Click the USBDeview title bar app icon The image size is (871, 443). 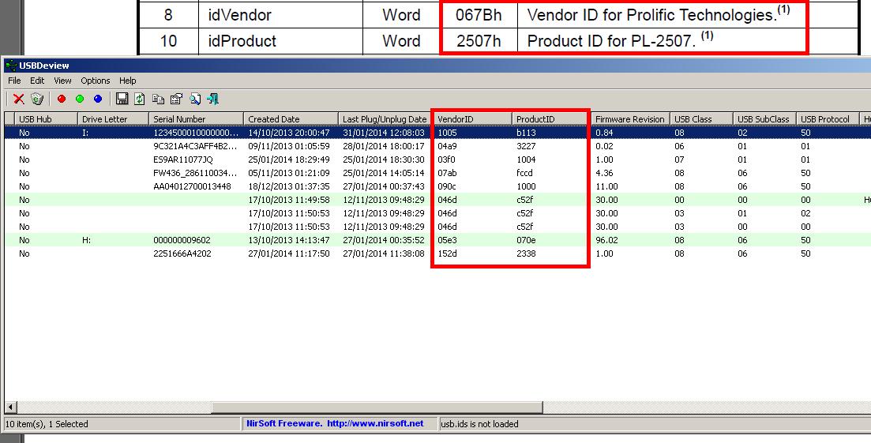[10, 66]
